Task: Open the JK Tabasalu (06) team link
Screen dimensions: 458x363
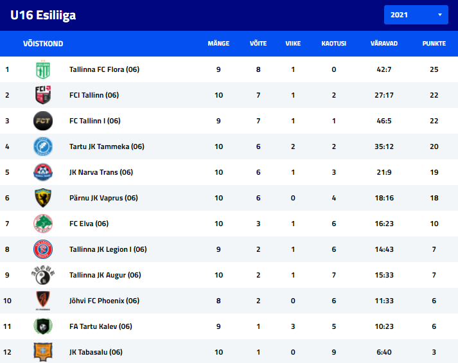Action: (96, 352)
